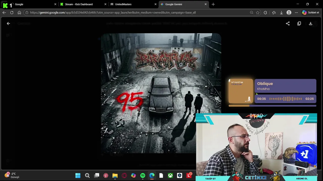Open the browser profile avatar

pos(289,13)
